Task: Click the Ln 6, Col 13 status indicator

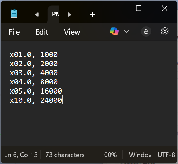Action: (x=21, y=155)
